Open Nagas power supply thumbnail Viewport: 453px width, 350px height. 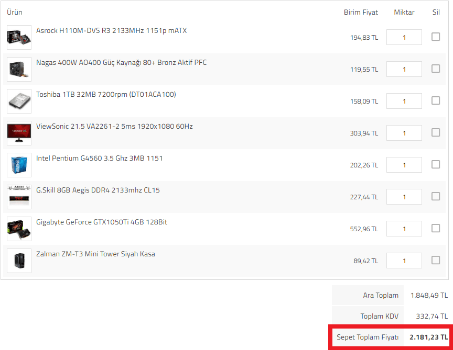[19, 69]
